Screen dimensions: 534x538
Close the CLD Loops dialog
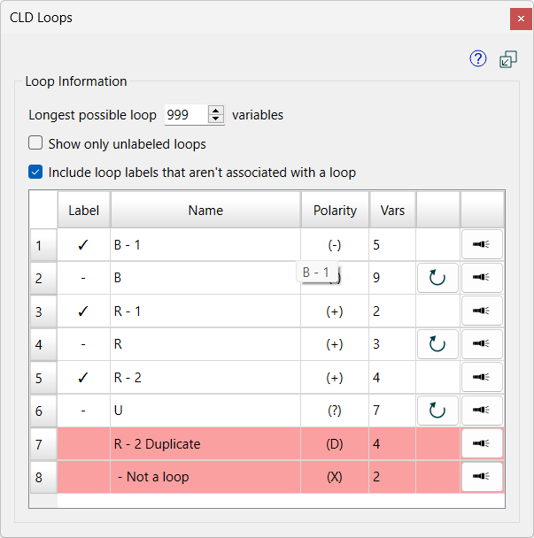click(516, 18)
